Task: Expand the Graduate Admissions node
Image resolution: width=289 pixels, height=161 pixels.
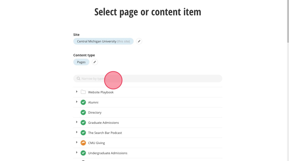Action: pos(77,122)
